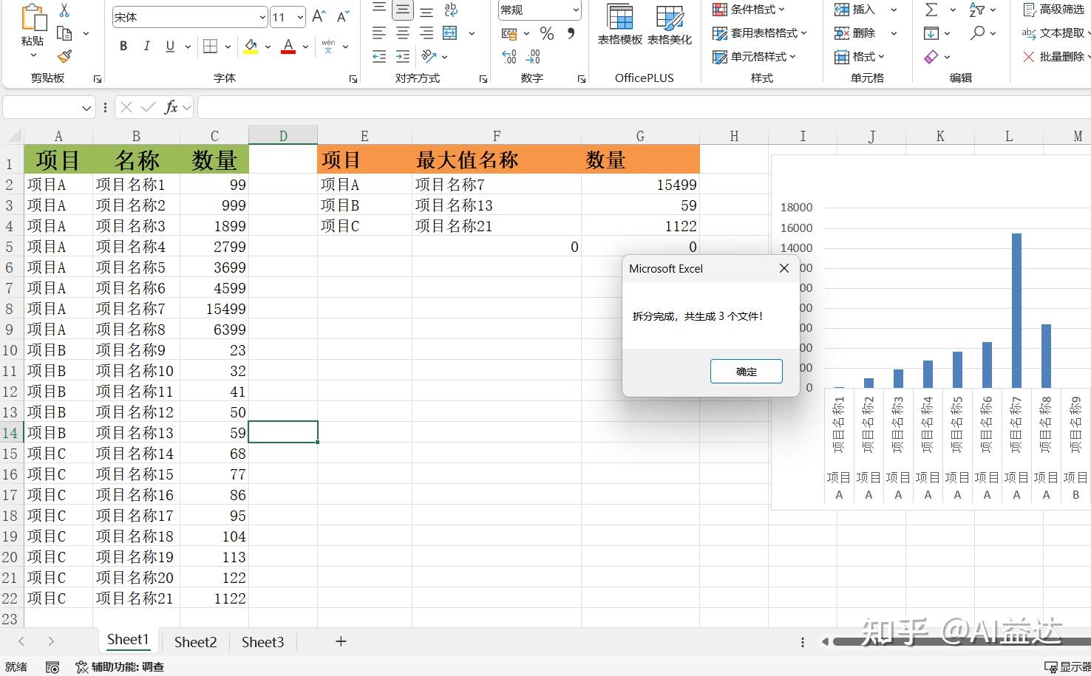Switch to the Sheet2 tab

point(194,641)
